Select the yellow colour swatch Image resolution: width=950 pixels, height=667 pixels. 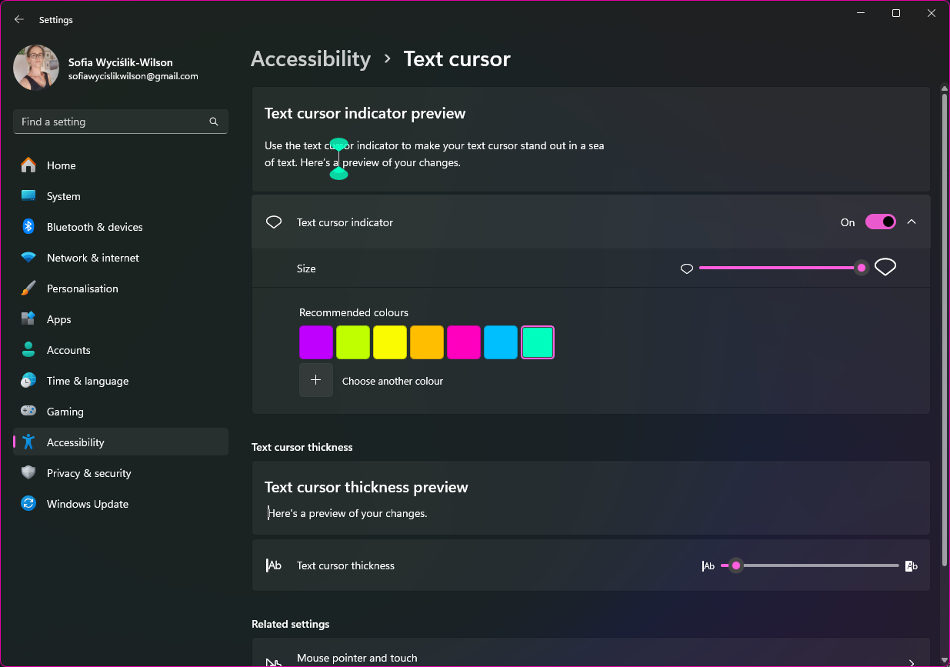(x=390, y=342)
